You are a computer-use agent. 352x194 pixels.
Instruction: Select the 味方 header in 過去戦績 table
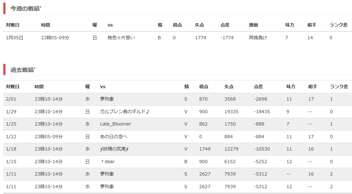291,87
